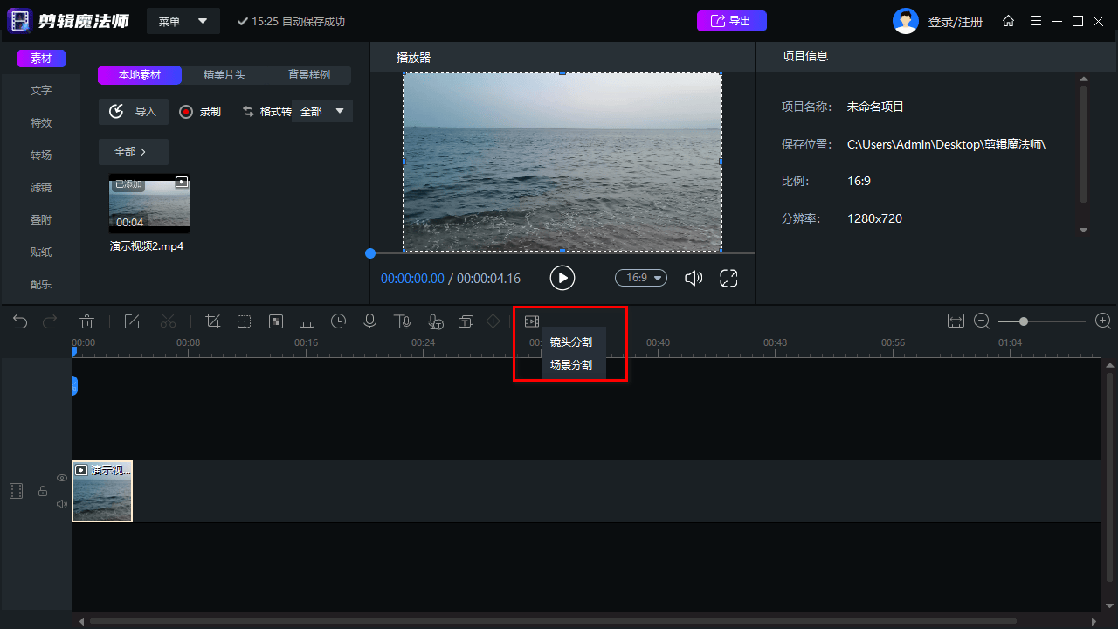Click the user avatar icon

pos(906,21)
